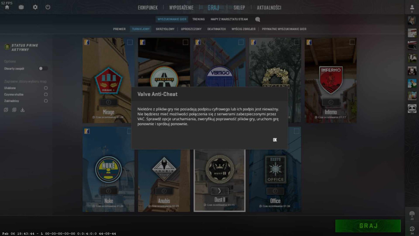This screenshot has height=236, width=419.
Task: Expand the Dust II arrow button
Action: [x=220, y=191]
